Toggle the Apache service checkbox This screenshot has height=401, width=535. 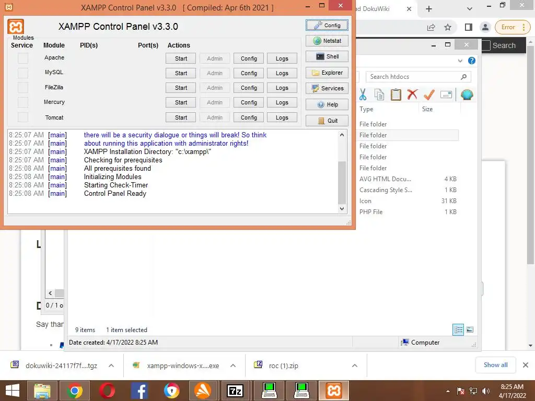pyautogui.click(x=23, y=58)
